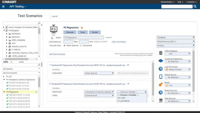
Task: Click green check of run #29
Action: coord(7,95)
